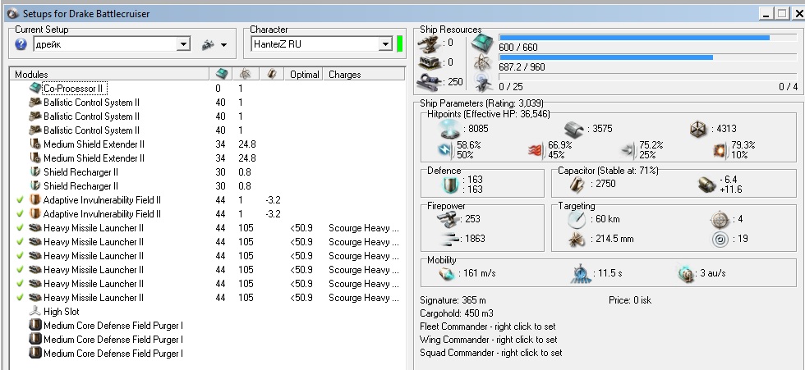Click the title bar application icon
The height and width of the screenshot is (370, 805).
tap(13, 14)
